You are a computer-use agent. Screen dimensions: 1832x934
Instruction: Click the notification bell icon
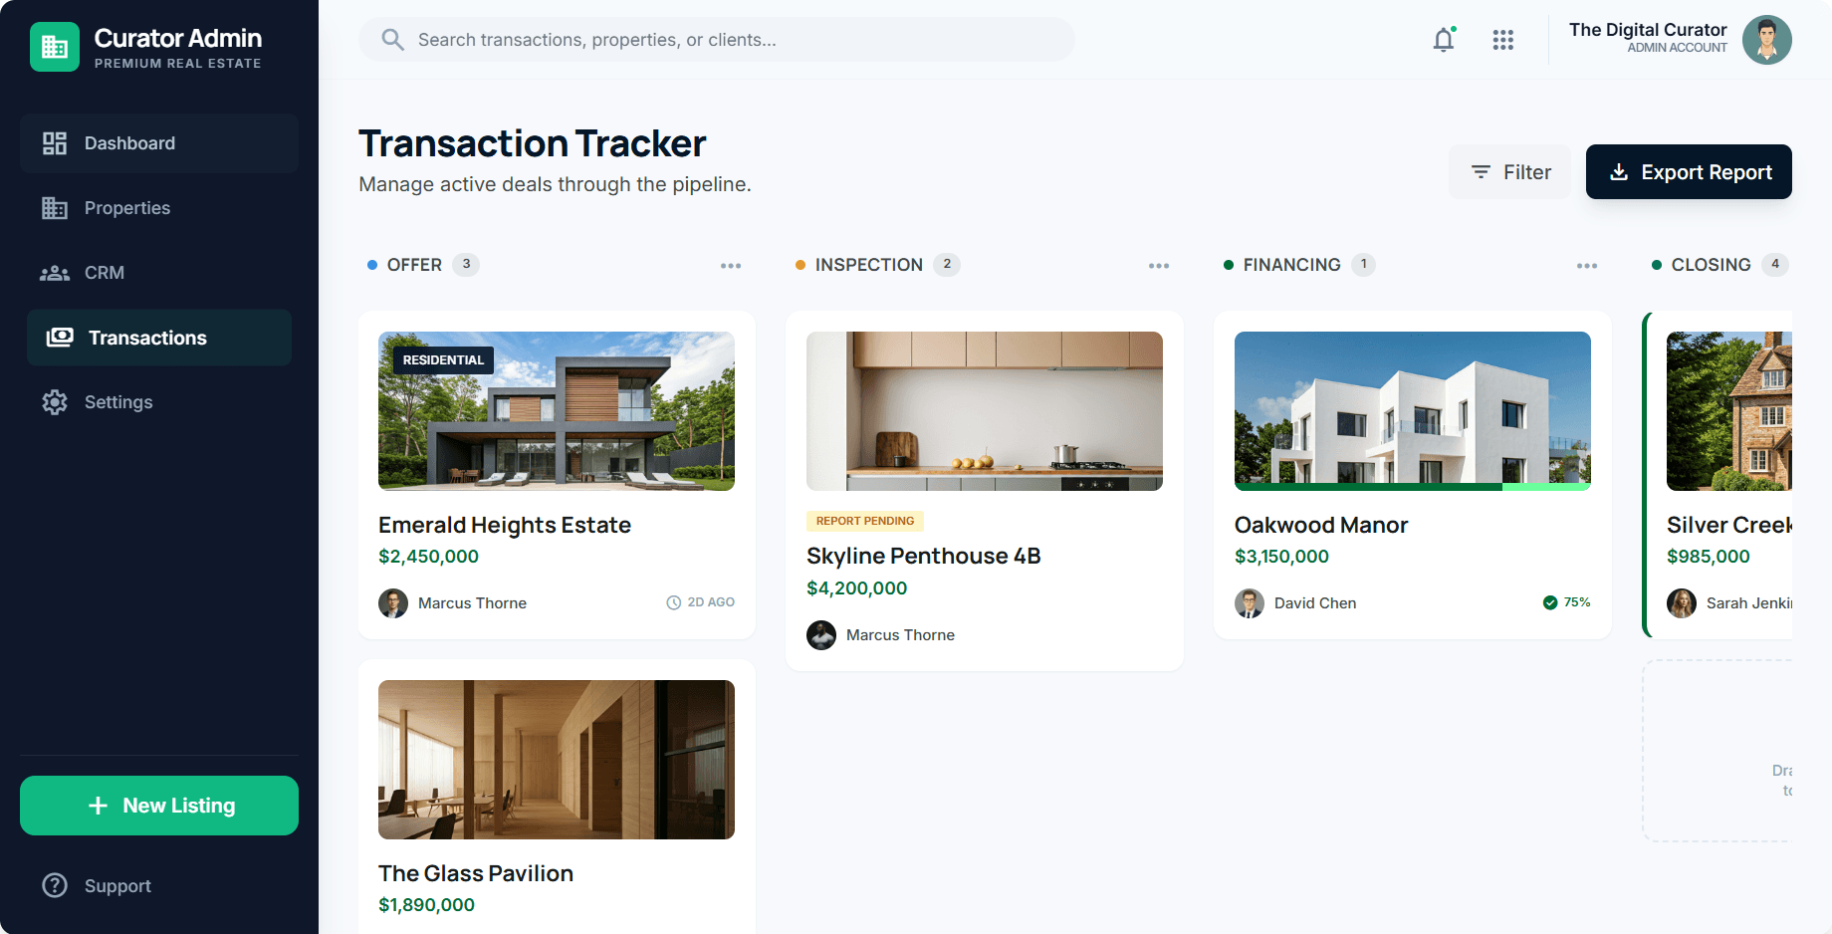click(x=1443, y=40)
